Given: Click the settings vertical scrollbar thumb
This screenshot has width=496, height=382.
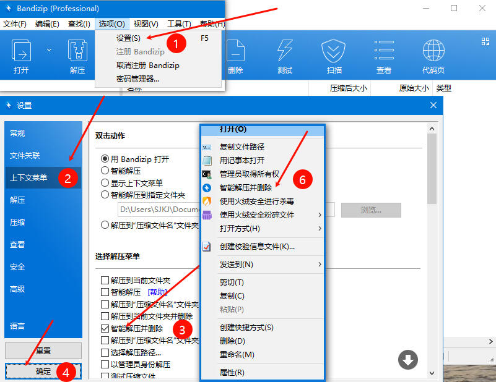Looking at the screenshot, I should pos(432,169).
